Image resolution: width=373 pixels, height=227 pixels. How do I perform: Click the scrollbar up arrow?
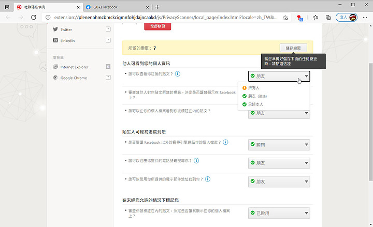pos(370,26)
